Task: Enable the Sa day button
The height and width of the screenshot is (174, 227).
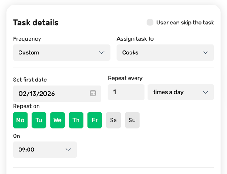Action: [x=113, y=120]
